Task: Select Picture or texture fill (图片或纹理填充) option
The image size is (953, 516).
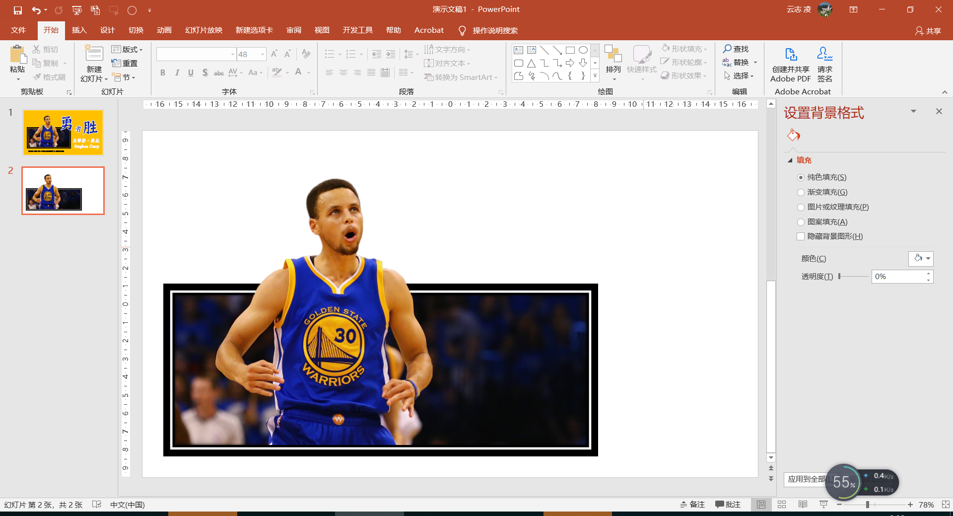Action: click(801, 207)
